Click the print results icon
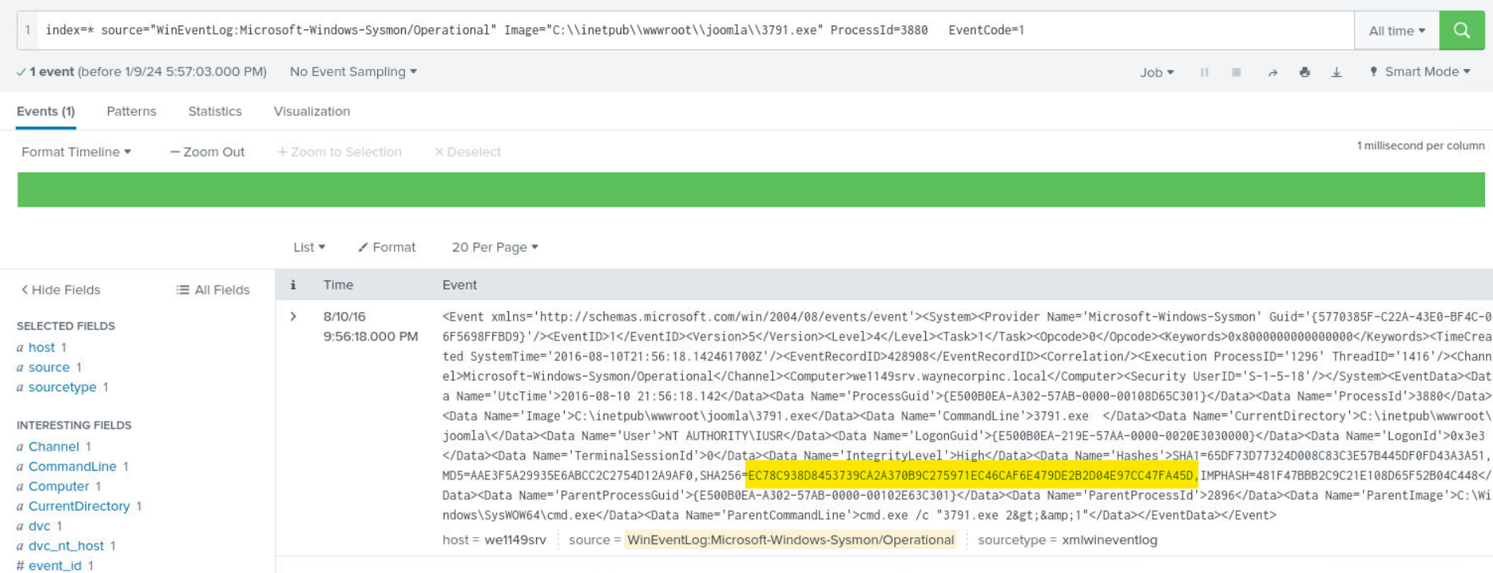1493x573 pixels. pos(1304,72)
